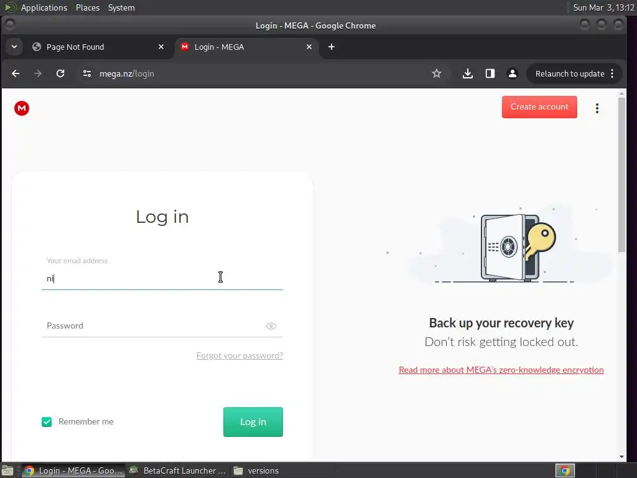
Task: Reload the MEGA login page
Action: pyautogui.click(x=60, y=73)
